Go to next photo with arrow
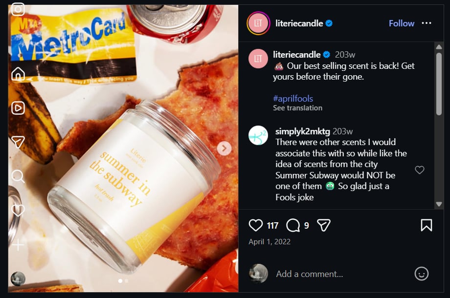The image size is (450, 298). pos(224,148)
